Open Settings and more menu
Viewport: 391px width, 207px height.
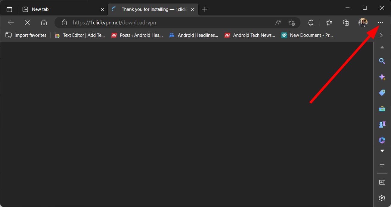tap(380, 22)
